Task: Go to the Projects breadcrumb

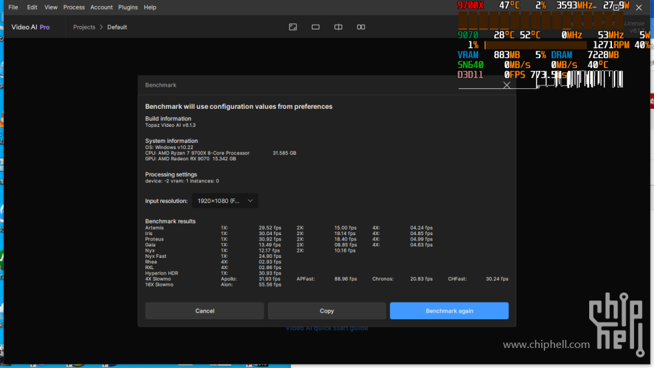Action: (84, 27)
